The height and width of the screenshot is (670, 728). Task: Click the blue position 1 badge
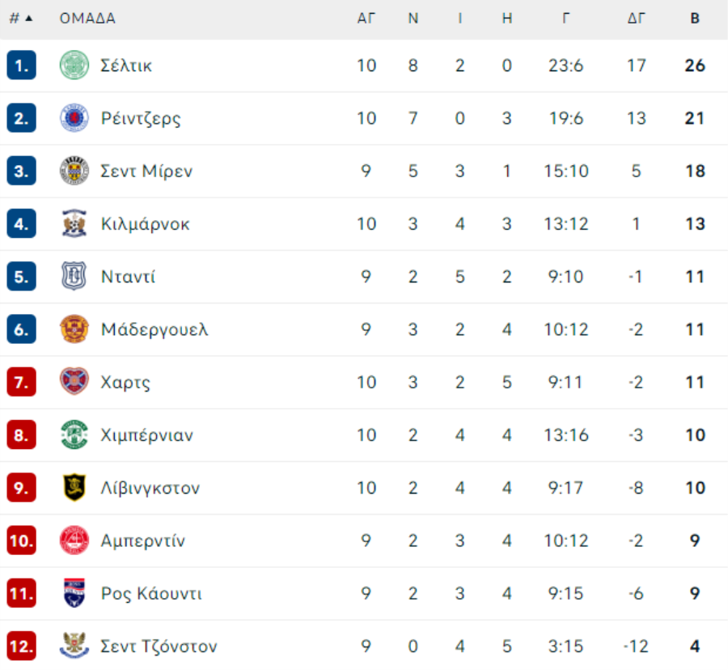21,65
